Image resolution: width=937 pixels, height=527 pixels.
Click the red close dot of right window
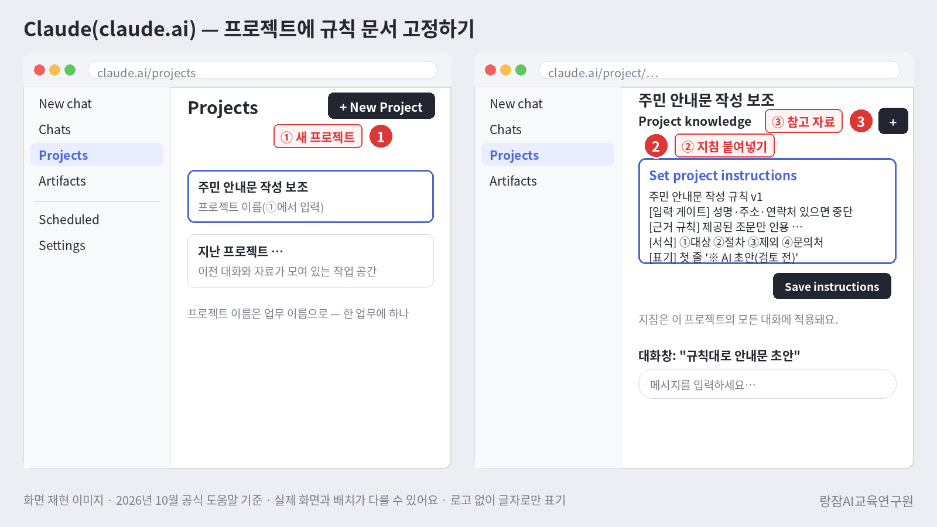coord(491,70)
